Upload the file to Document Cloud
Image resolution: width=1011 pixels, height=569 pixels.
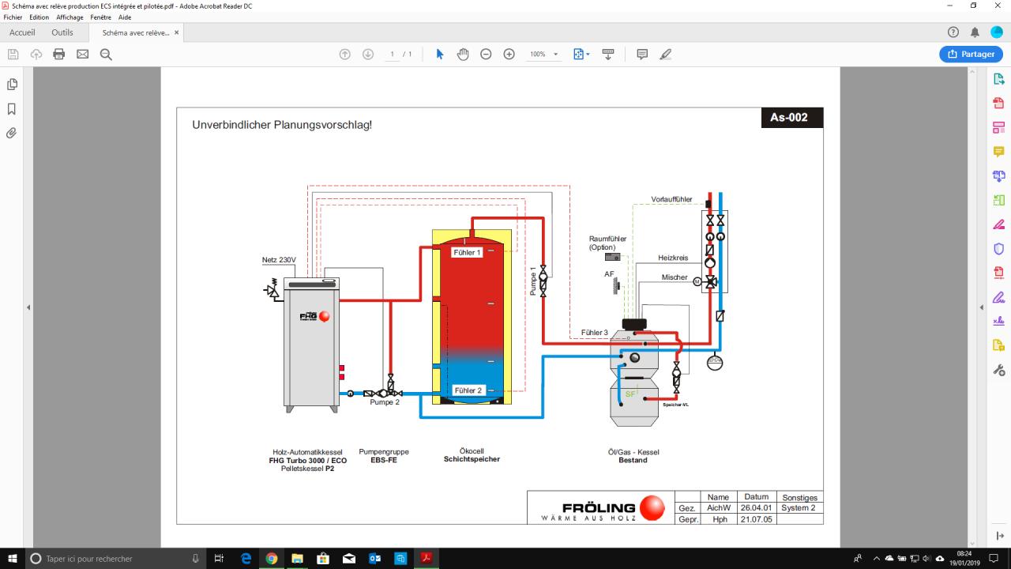pos(36,55)
